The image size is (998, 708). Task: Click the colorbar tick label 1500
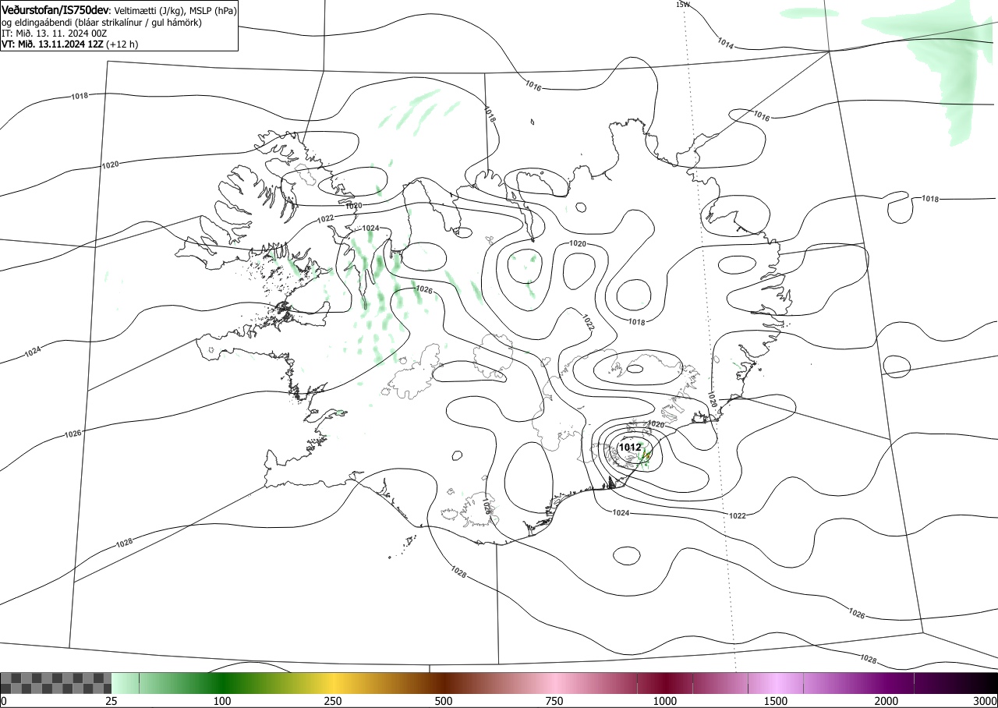(x=776, y=701)
